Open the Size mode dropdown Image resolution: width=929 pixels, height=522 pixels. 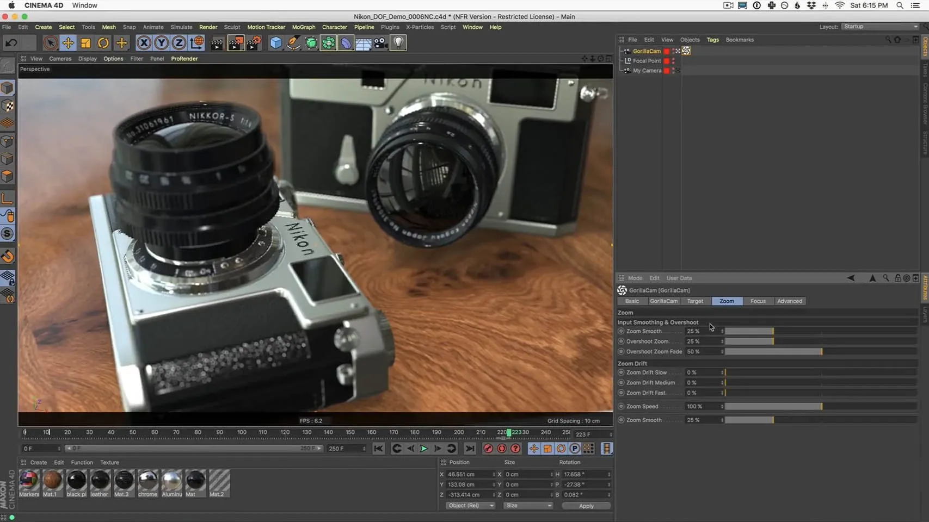pyautogui.click(x=528, y=506)
